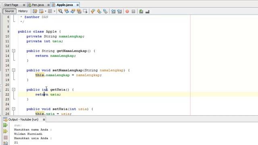258x145 pixels.
Task: Click Shift Line Left icon
Action: [113, 11]
